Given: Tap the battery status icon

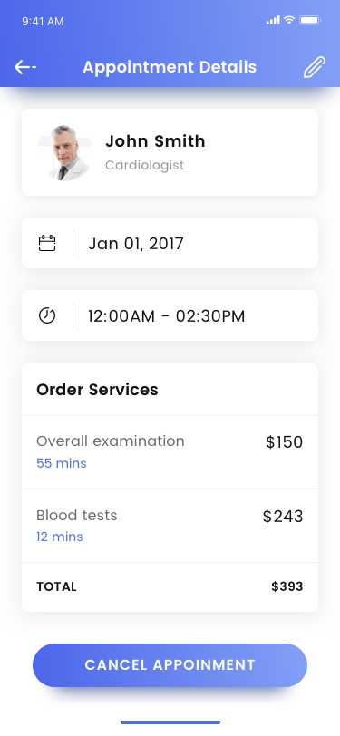Looking at the screenshot, I should click(x=310, y=20).
